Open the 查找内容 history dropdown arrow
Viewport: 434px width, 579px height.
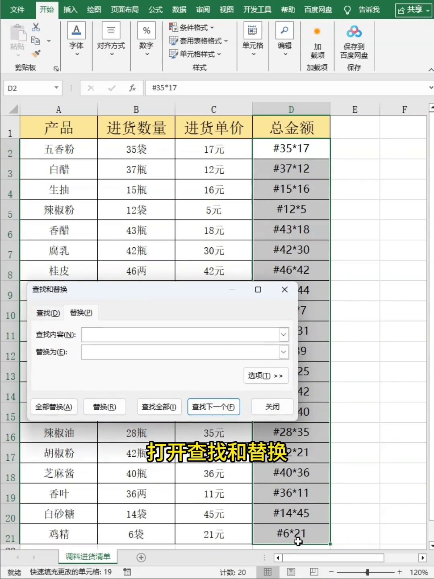click(x=284, y=335)
